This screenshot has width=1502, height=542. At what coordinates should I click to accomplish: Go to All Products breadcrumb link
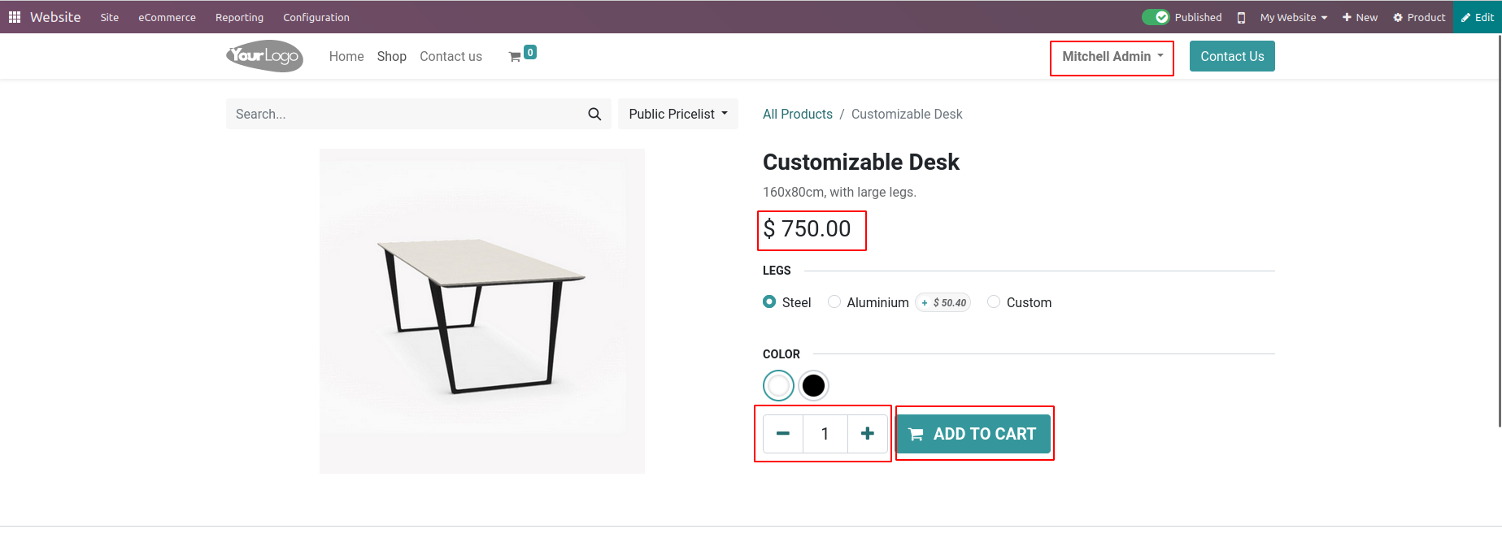(797, 115)
